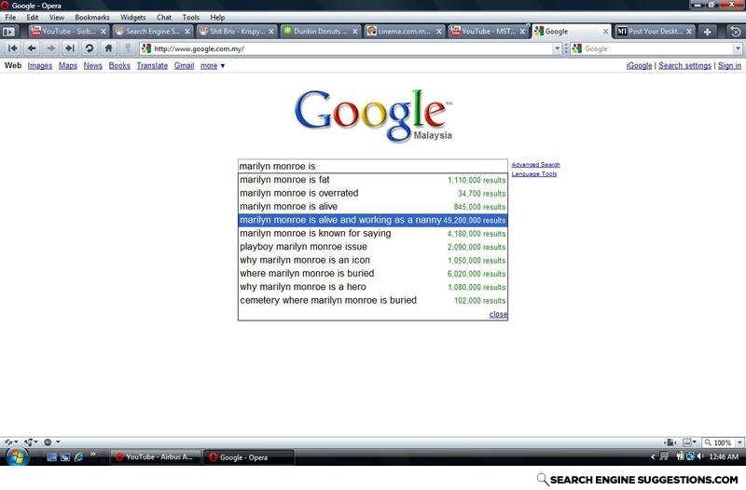The image size is (746, 490).
Task: Expand the more menu on Google
Action: pyautogui.click(x=213, y=65)
